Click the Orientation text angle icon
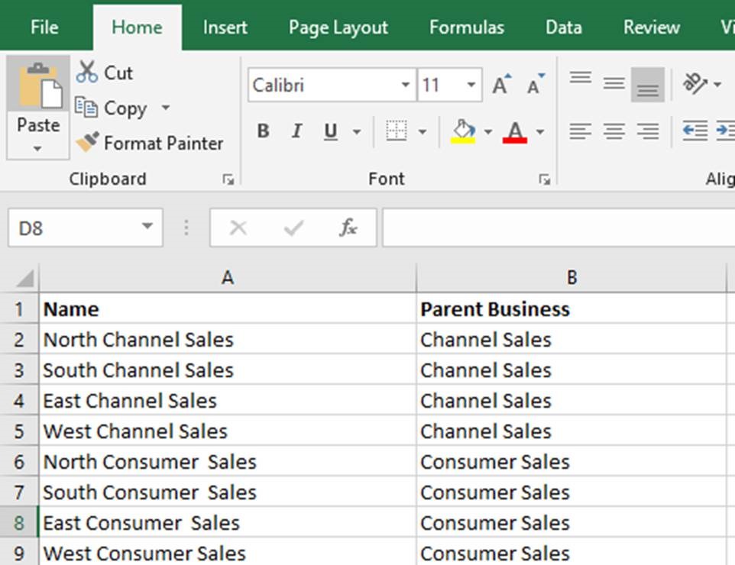735x565 pixels. point(695,85)
